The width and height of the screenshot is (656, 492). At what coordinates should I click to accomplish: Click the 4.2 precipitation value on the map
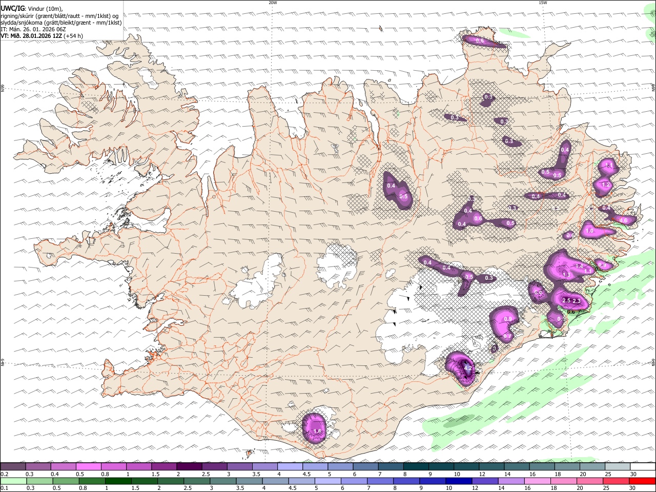(x=467, y=368)
